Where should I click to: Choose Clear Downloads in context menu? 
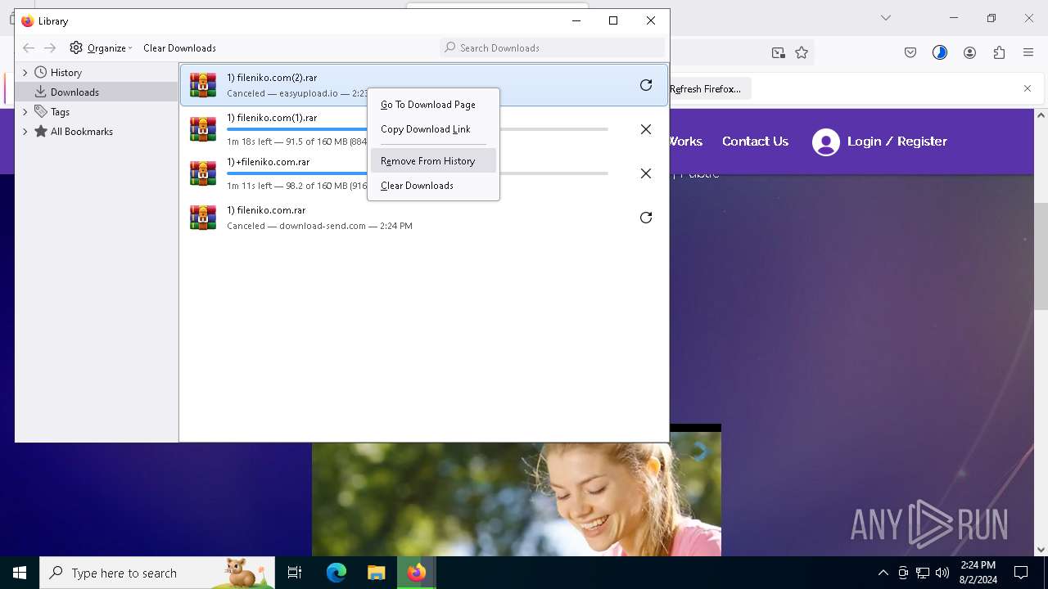pos(434,186)
